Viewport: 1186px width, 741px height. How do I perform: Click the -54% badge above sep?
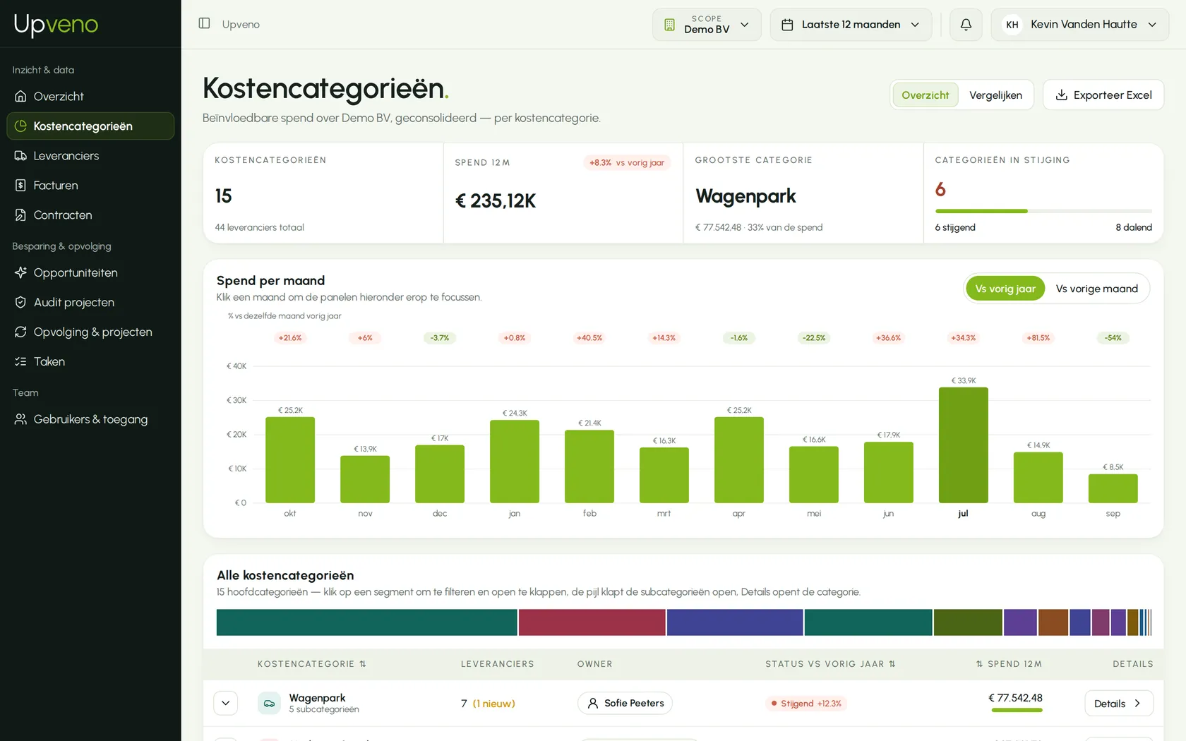(x=1113, y=338)
